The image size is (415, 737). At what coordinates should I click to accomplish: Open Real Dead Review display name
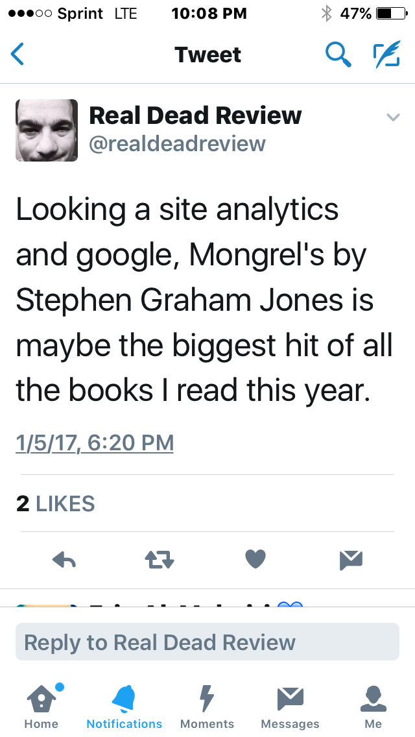click(x=195, y=115)
